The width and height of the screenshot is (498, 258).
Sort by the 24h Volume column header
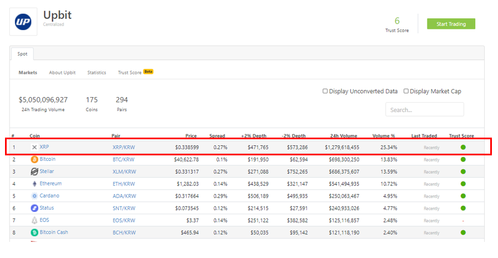pyautogui.click(x=344, y=136)
